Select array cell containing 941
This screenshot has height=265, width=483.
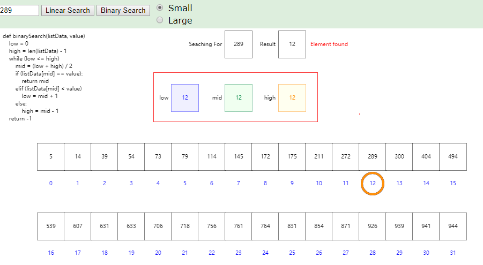click(x=426, y=226)
